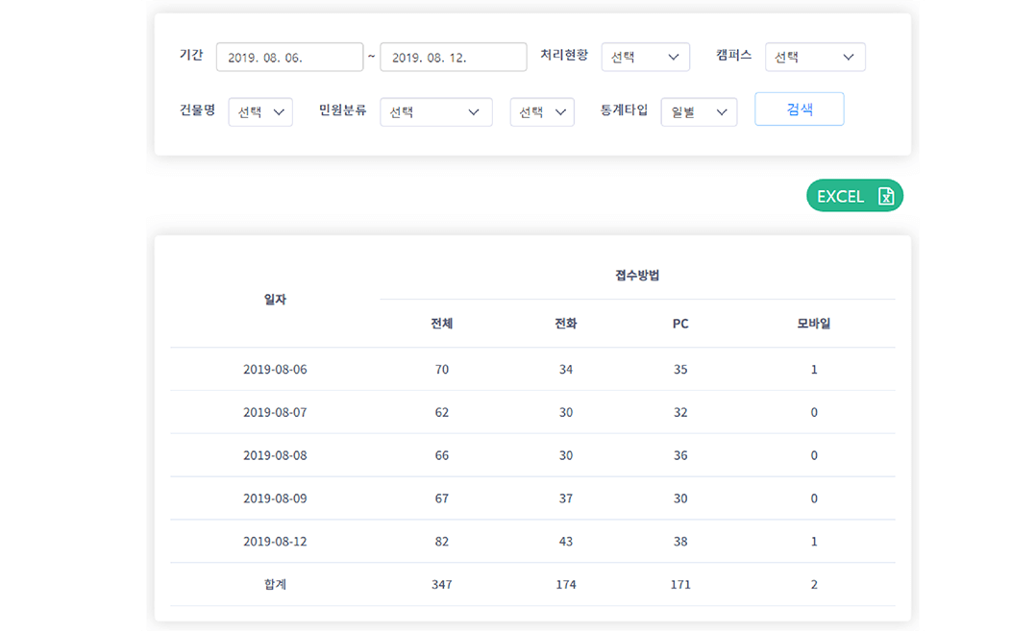
Task: Click value 36 in 2019-08-08 row
Action: click(x=680, y=455)
